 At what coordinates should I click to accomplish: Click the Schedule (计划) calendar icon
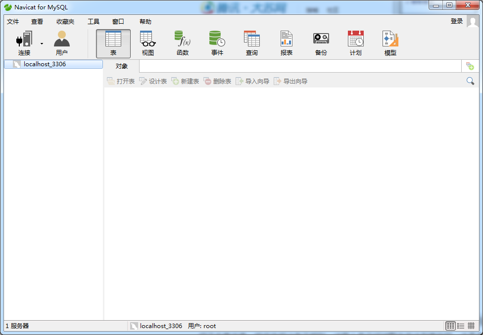tap(356, 40)
